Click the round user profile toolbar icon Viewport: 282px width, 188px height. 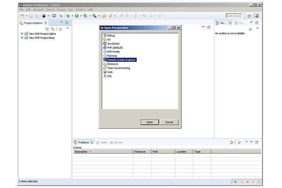[x=44, y=16]
